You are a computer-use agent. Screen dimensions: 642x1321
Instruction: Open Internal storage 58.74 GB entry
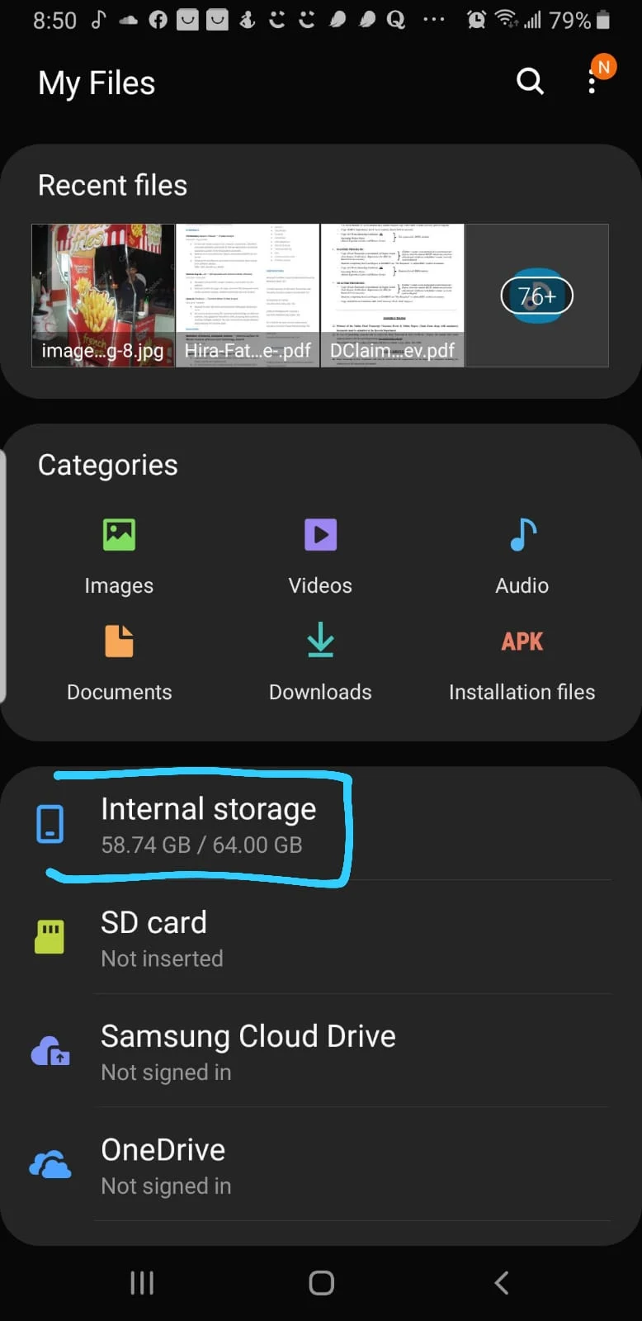coord(321,825)
